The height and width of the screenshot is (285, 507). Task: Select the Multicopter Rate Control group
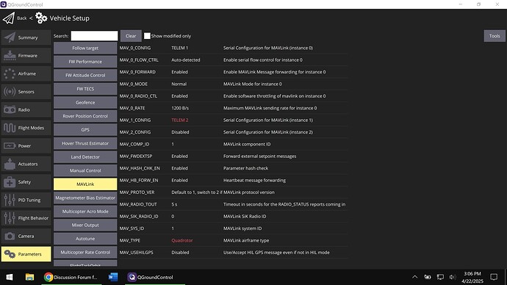(85, 252)
